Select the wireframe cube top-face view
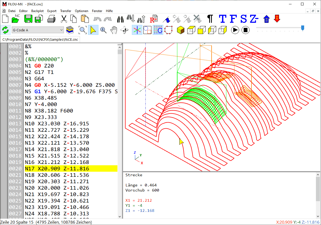 coord(191,30)
